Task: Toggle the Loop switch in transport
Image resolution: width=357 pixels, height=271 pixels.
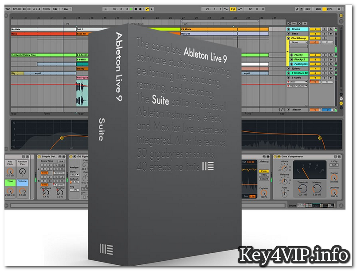Action: tap(232, 9)
